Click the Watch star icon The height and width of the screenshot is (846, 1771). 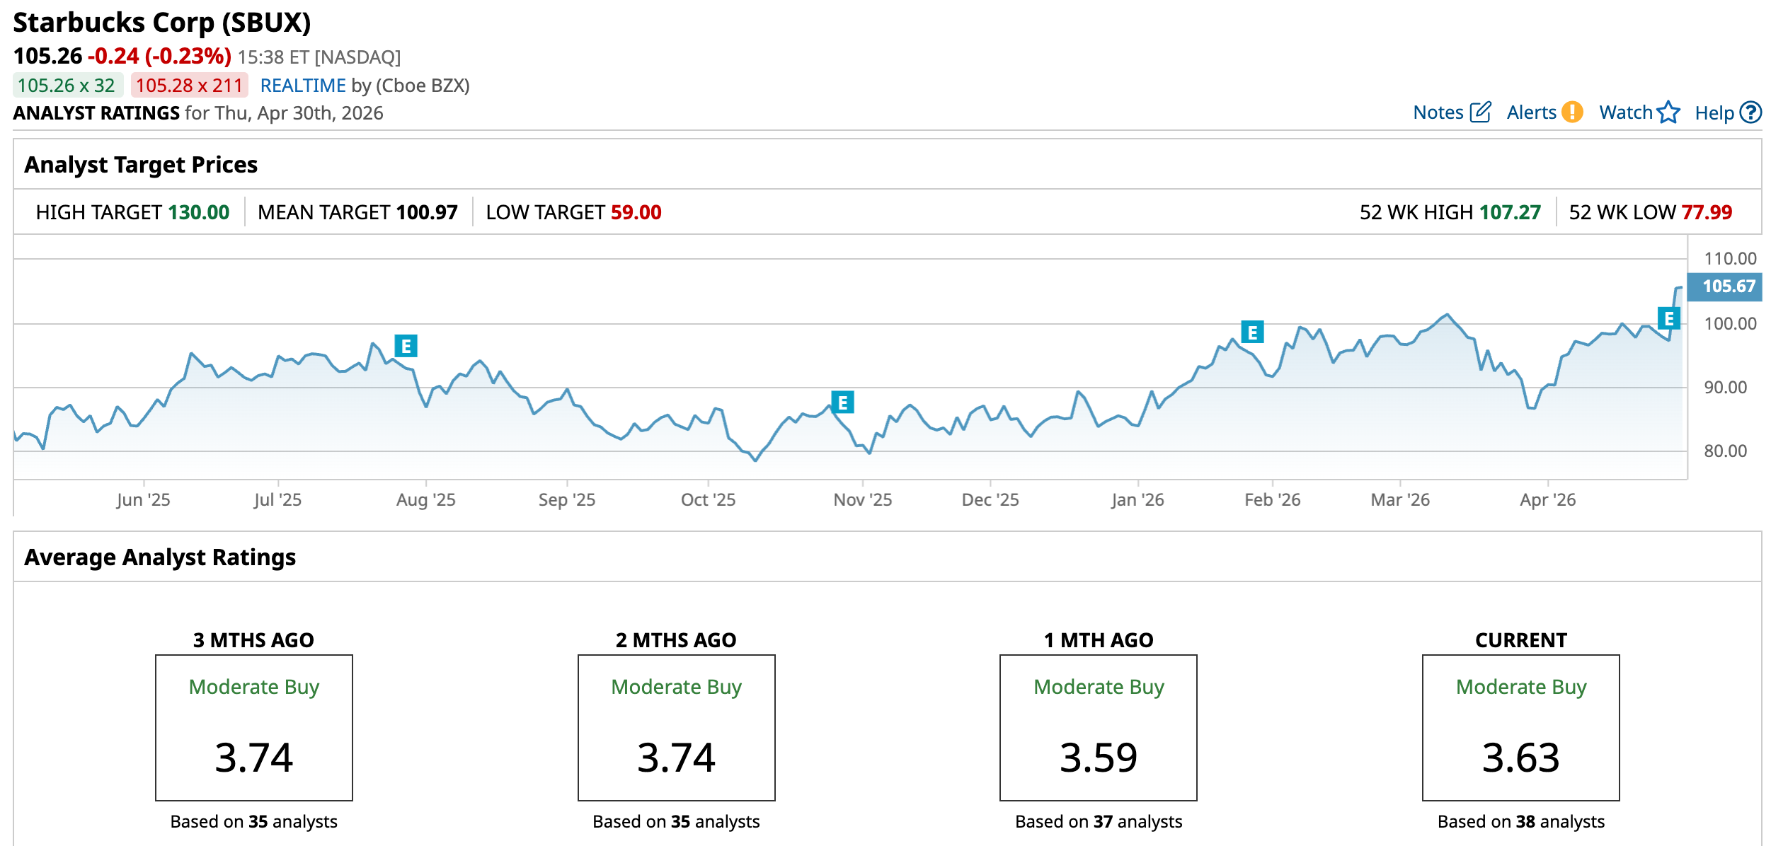[1668, 112]
